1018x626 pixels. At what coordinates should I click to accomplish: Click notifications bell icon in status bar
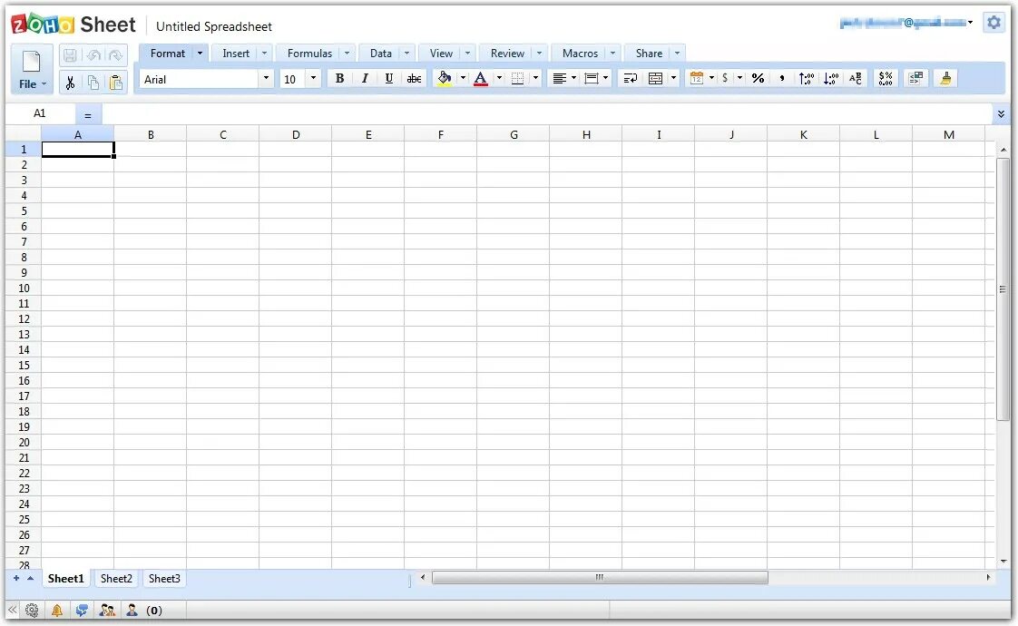point(57,611)
